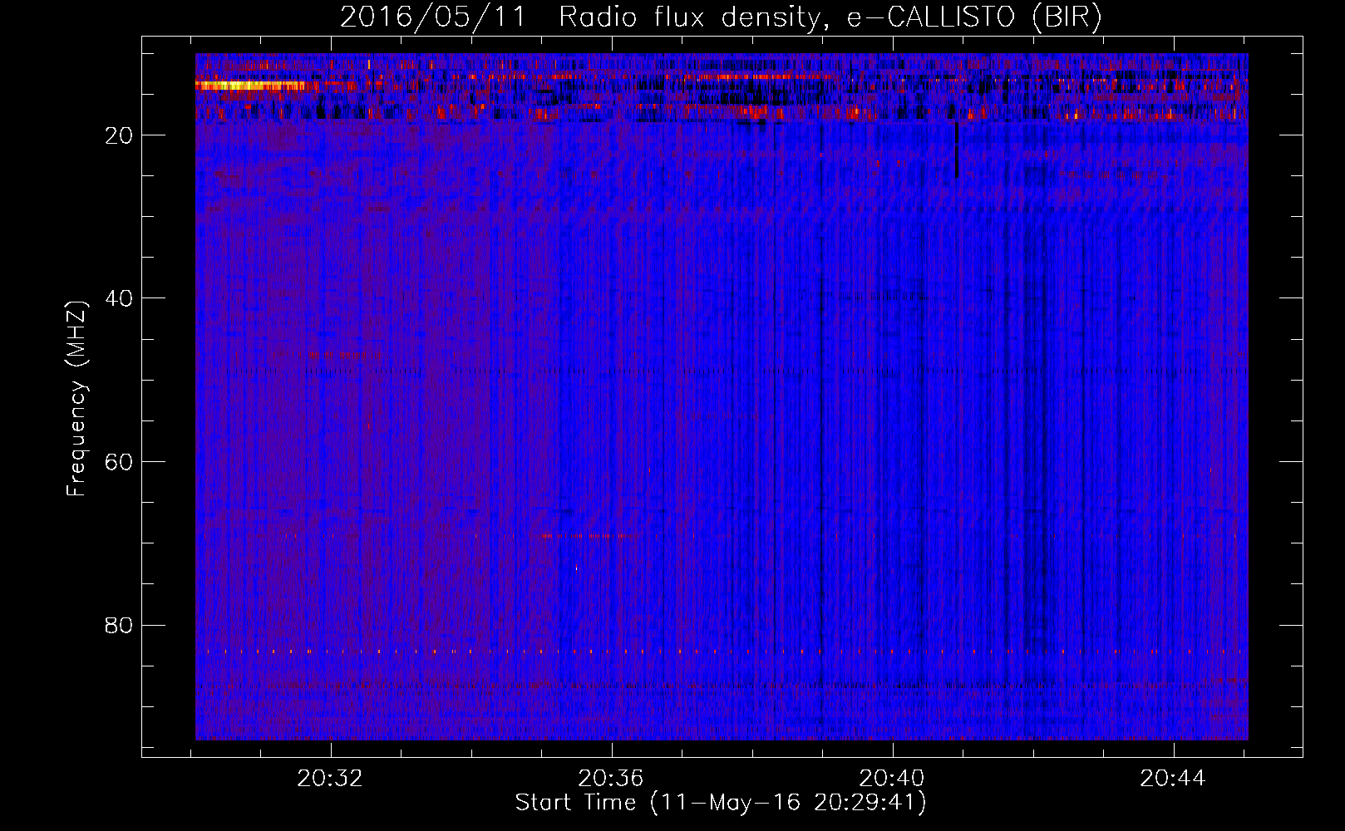Image resolution: width=1345 pixels, height=831 pixels.
Task: Click the '60' frequency tick label
Action: click(120, 462)
